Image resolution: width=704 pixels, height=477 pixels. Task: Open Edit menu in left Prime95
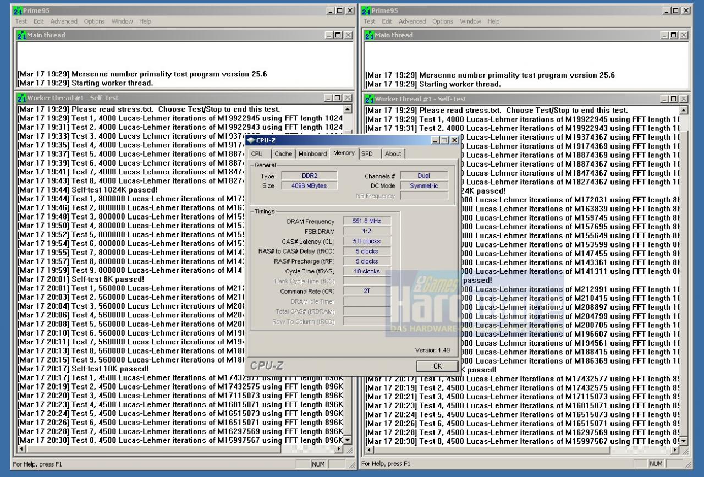[x=38, y=21]
